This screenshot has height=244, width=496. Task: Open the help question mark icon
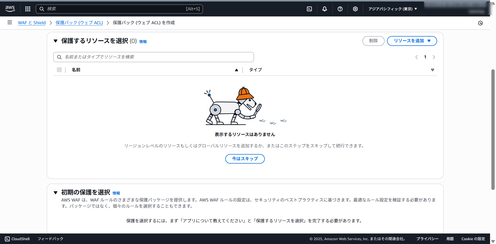coord(340,9)
